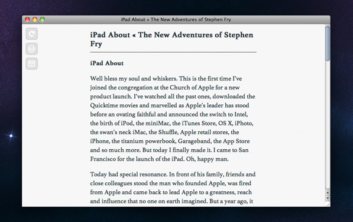353x222 pixels.
Task: Click the page heading ending in 'Stephen Fry'
Action: [172, 39]
